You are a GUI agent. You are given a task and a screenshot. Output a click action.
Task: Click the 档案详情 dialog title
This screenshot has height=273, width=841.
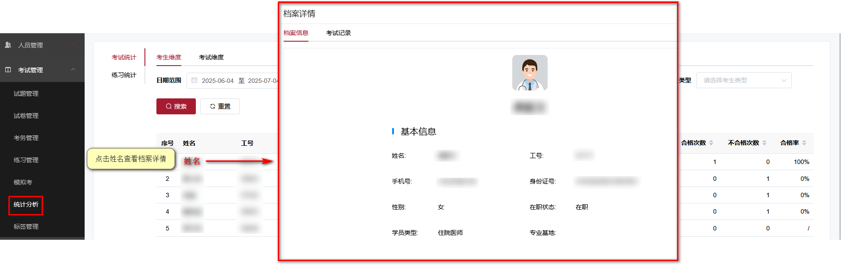click(x=300, y=14)
